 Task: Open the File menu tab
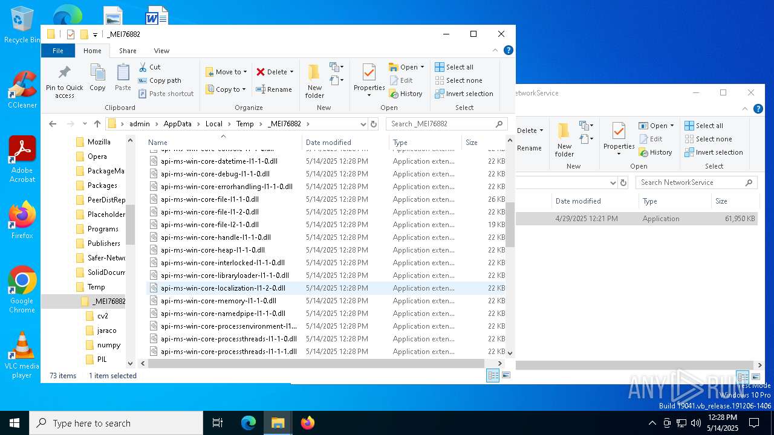58,51
